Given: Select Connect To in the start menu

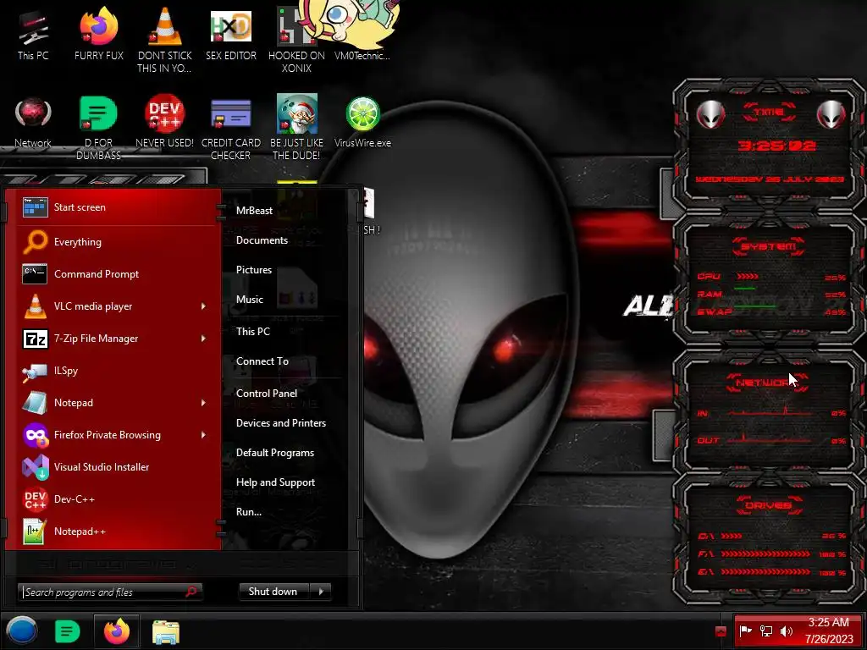Looking at the screenshot, I should pos(262,361).
